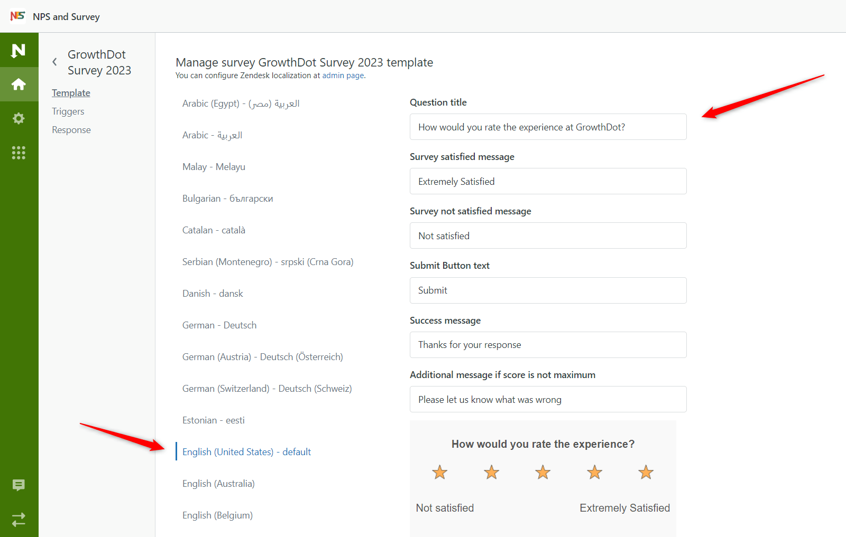Image resolution: width=846 pixels, height=537 pixels.
Task: Select the first star in the survey preview
Action: click(440, 472)
